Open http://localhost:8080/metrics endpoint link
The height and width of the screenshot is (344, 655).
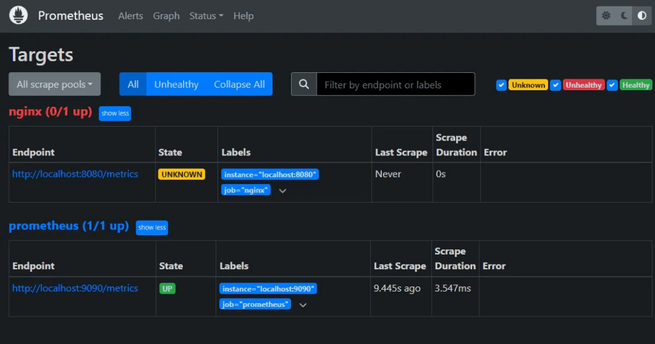75,174
